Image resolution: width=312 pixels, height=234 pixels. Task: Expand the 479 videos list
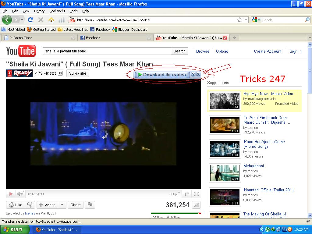(60, 73)
